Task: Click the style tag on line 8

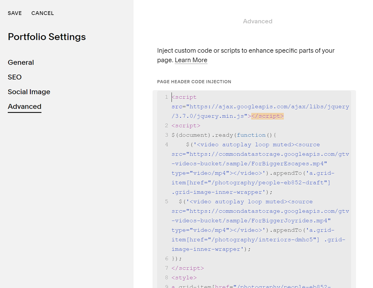Action: 184,278
